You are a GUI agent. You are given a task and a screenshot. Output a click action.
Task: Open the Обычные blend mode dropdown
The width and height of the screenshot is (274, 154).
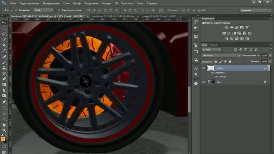221,56
